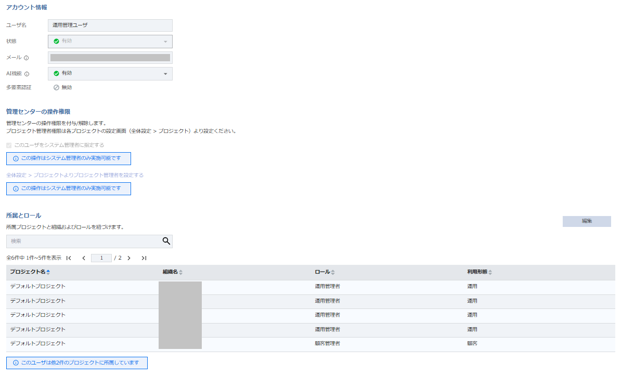Click the page number input box

point(101,258)
